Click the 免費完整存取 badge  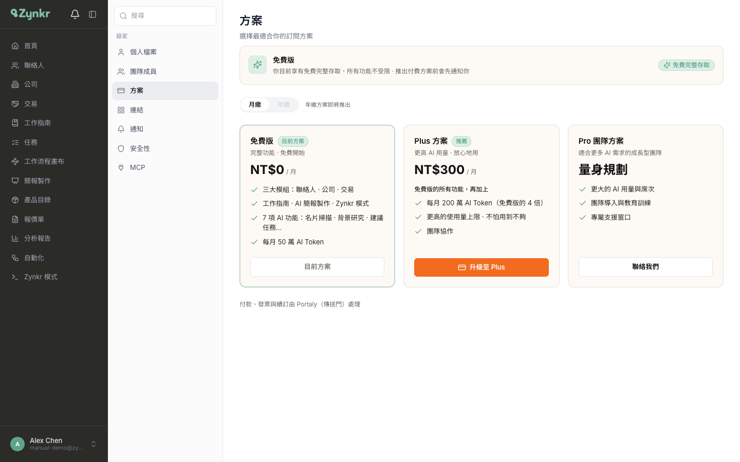tap(687, 65)
